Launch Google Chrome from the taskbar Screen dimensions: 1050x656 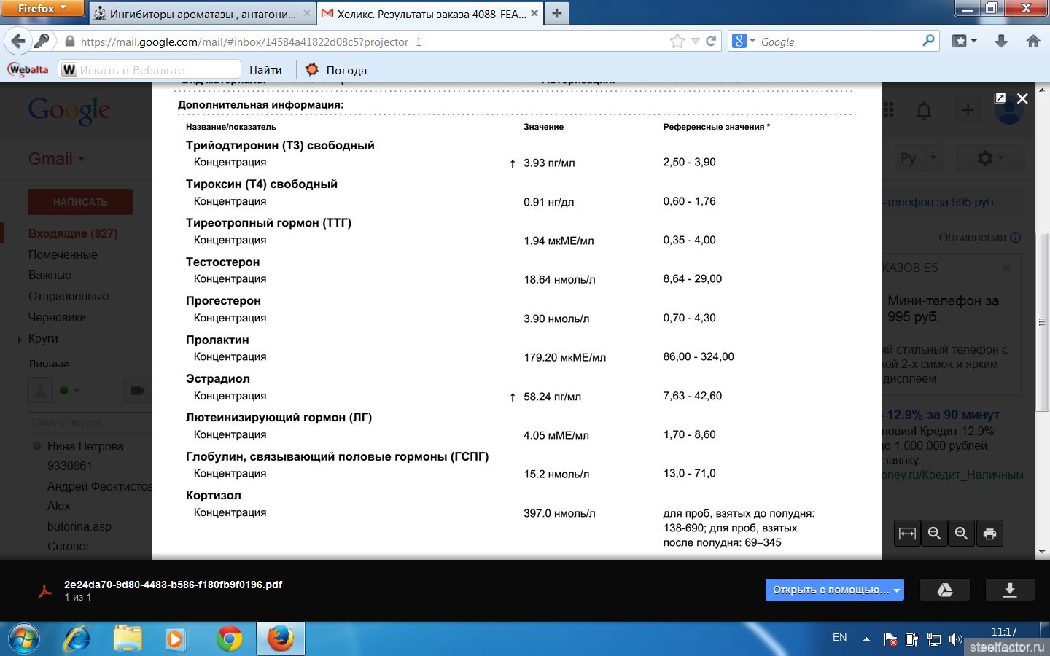[229, 639]
